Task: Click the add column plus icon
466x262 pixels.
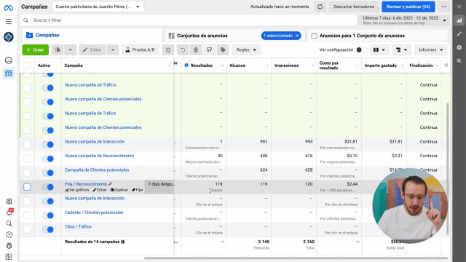Action: point(446,65)
